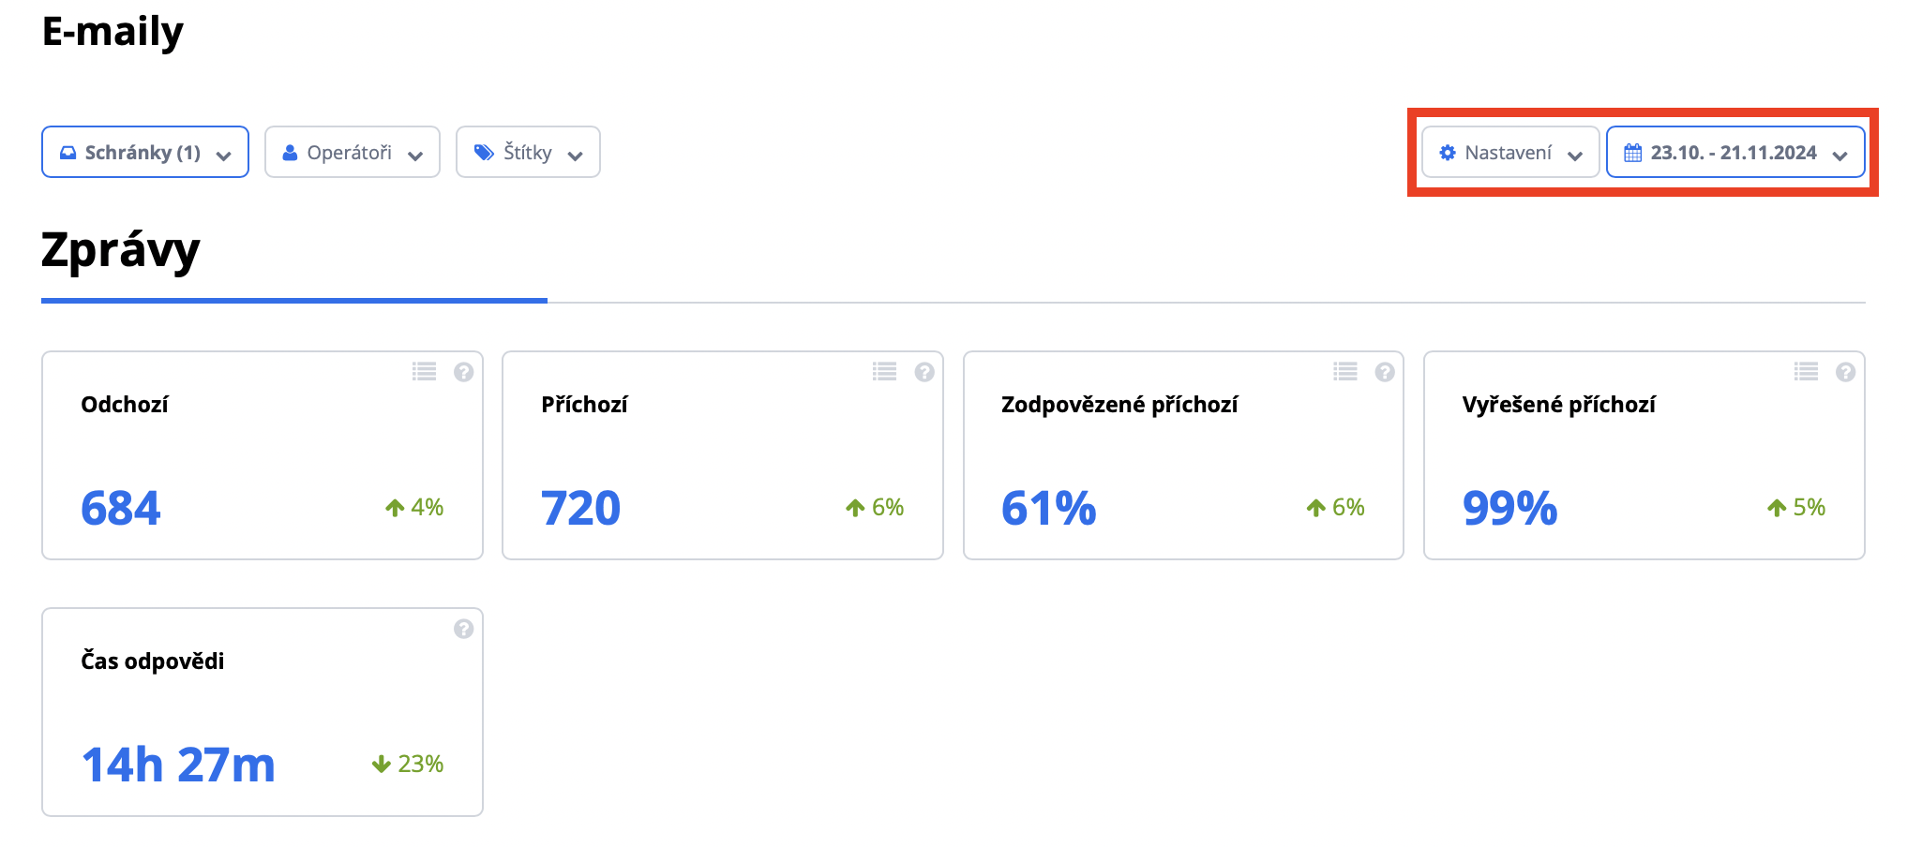Click the Odchozí value 684

click(121, 508)
